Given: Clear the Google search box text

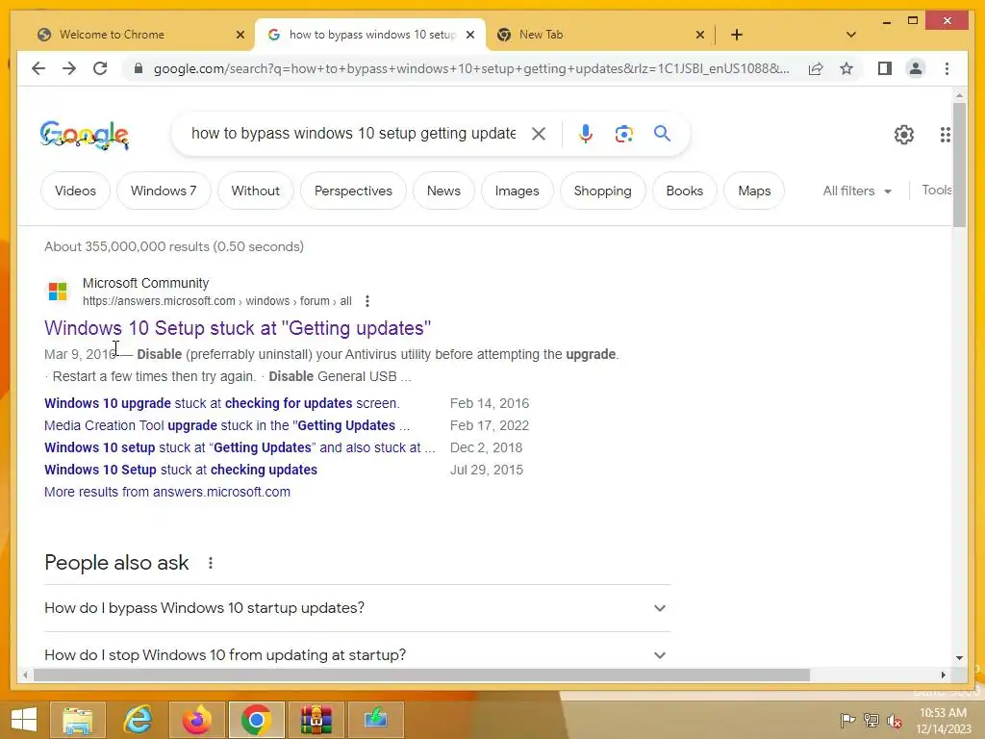Looking at the screenshot, I should (539, 134).
